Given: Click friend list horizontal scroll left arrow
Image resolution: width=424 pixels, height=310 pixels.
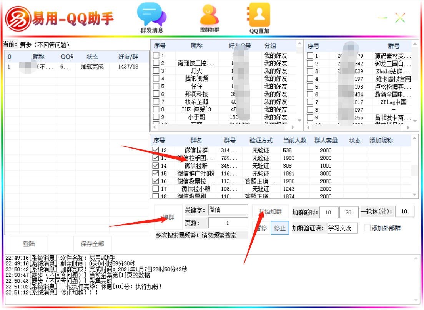Looking at the screenshot, I should pos(155,127).
